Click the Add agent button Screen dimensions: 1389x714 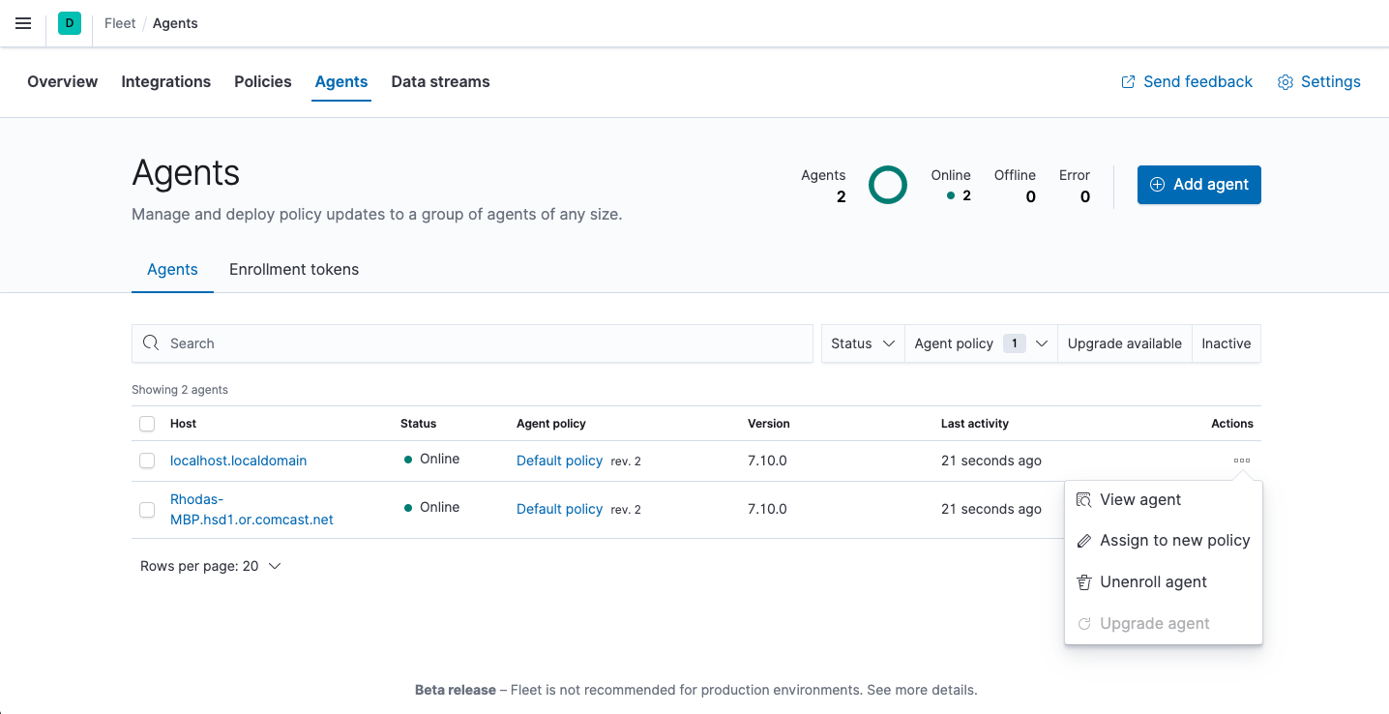pos(1198,185)
